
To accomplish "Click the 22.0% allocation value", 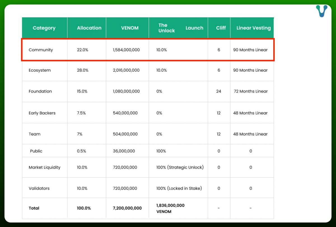I will pos(83,50).
